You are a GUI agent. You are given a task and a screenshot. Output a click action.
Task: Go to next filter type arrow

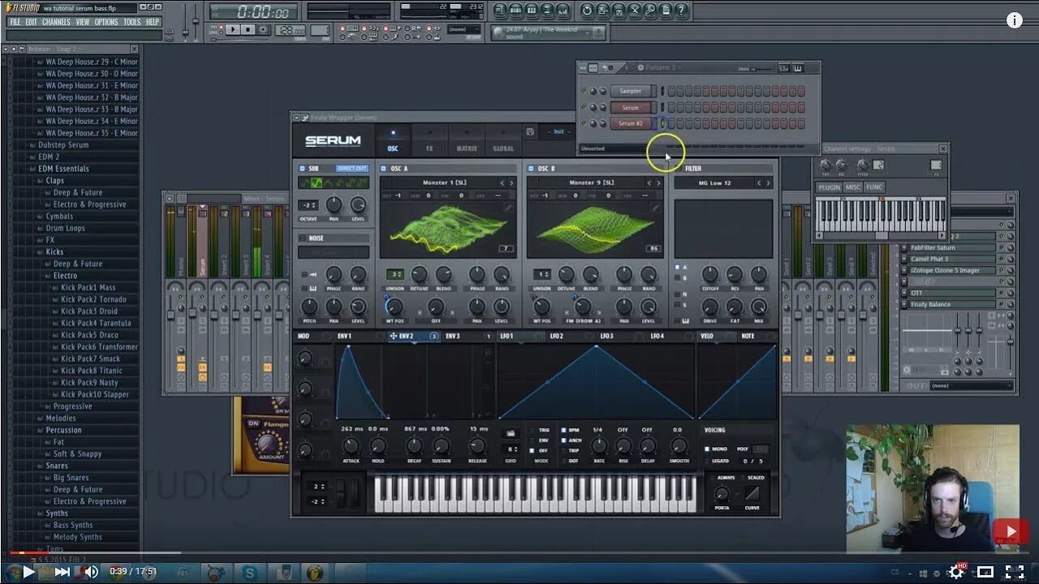(x=769, y=183)
